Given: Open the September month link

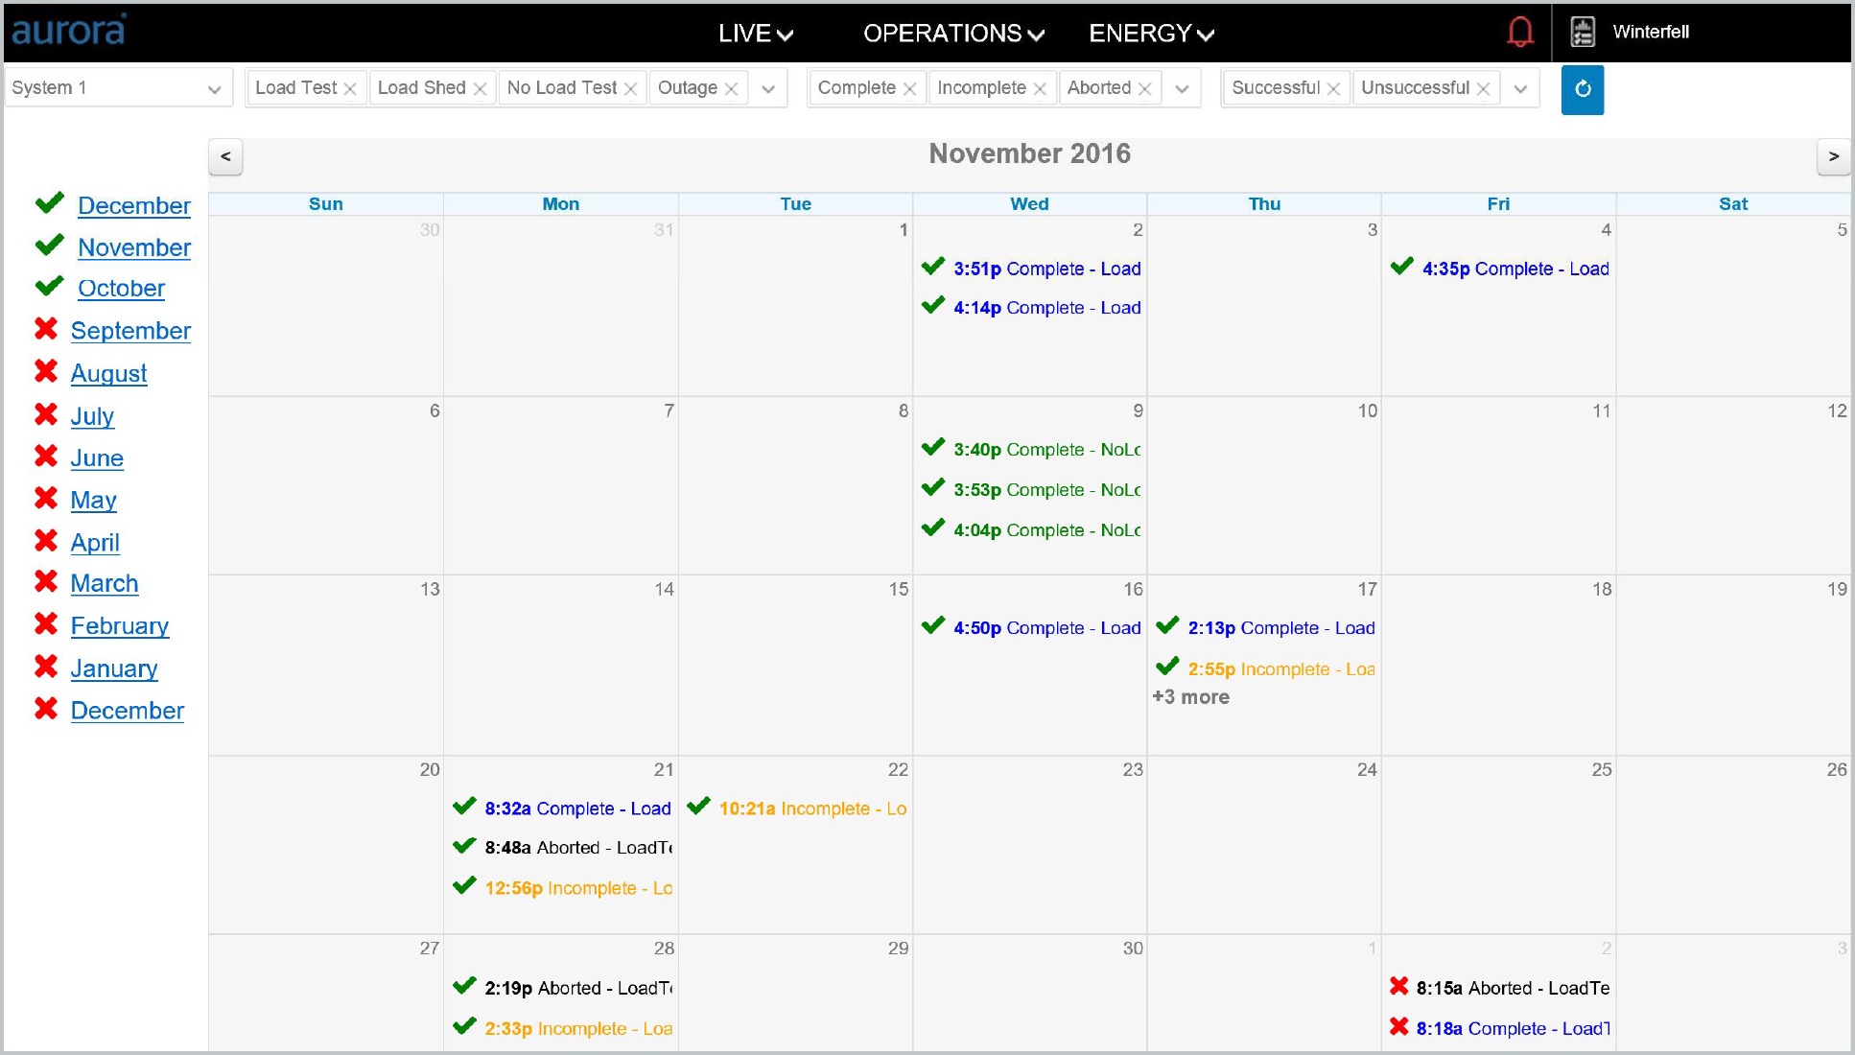Looking at the screenshot, I should point(130,331).
